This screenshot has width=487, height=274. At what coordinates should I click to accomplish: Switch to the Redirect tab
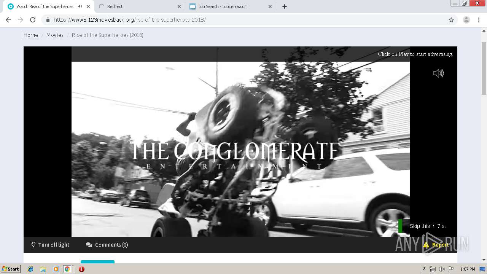pyautogui.click(x=139, y=6)
